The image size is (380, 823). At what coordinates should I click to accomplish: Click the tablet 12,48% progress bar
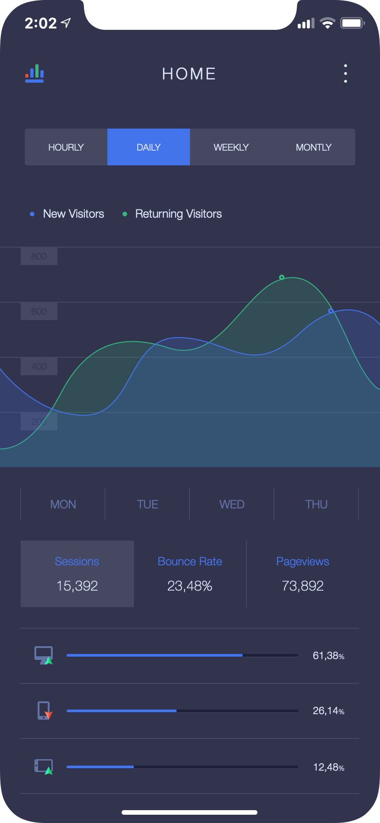183,767
